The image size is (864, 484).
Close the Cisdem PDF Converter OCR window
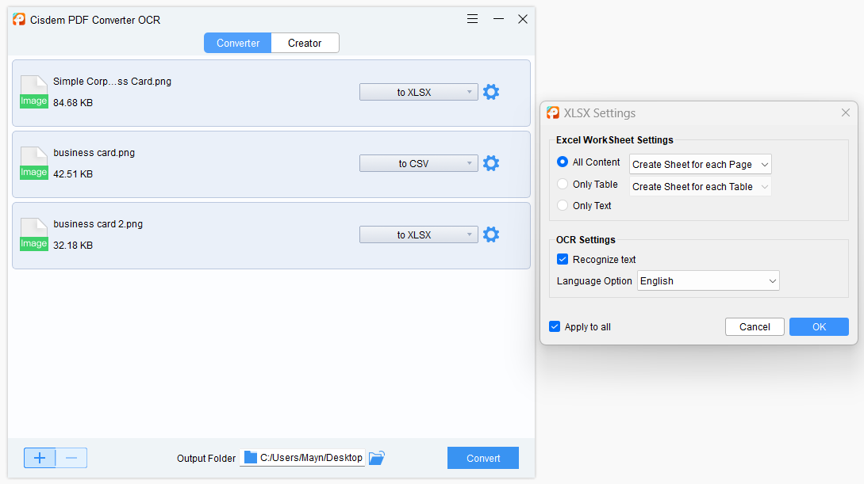[x=523, y=19]
